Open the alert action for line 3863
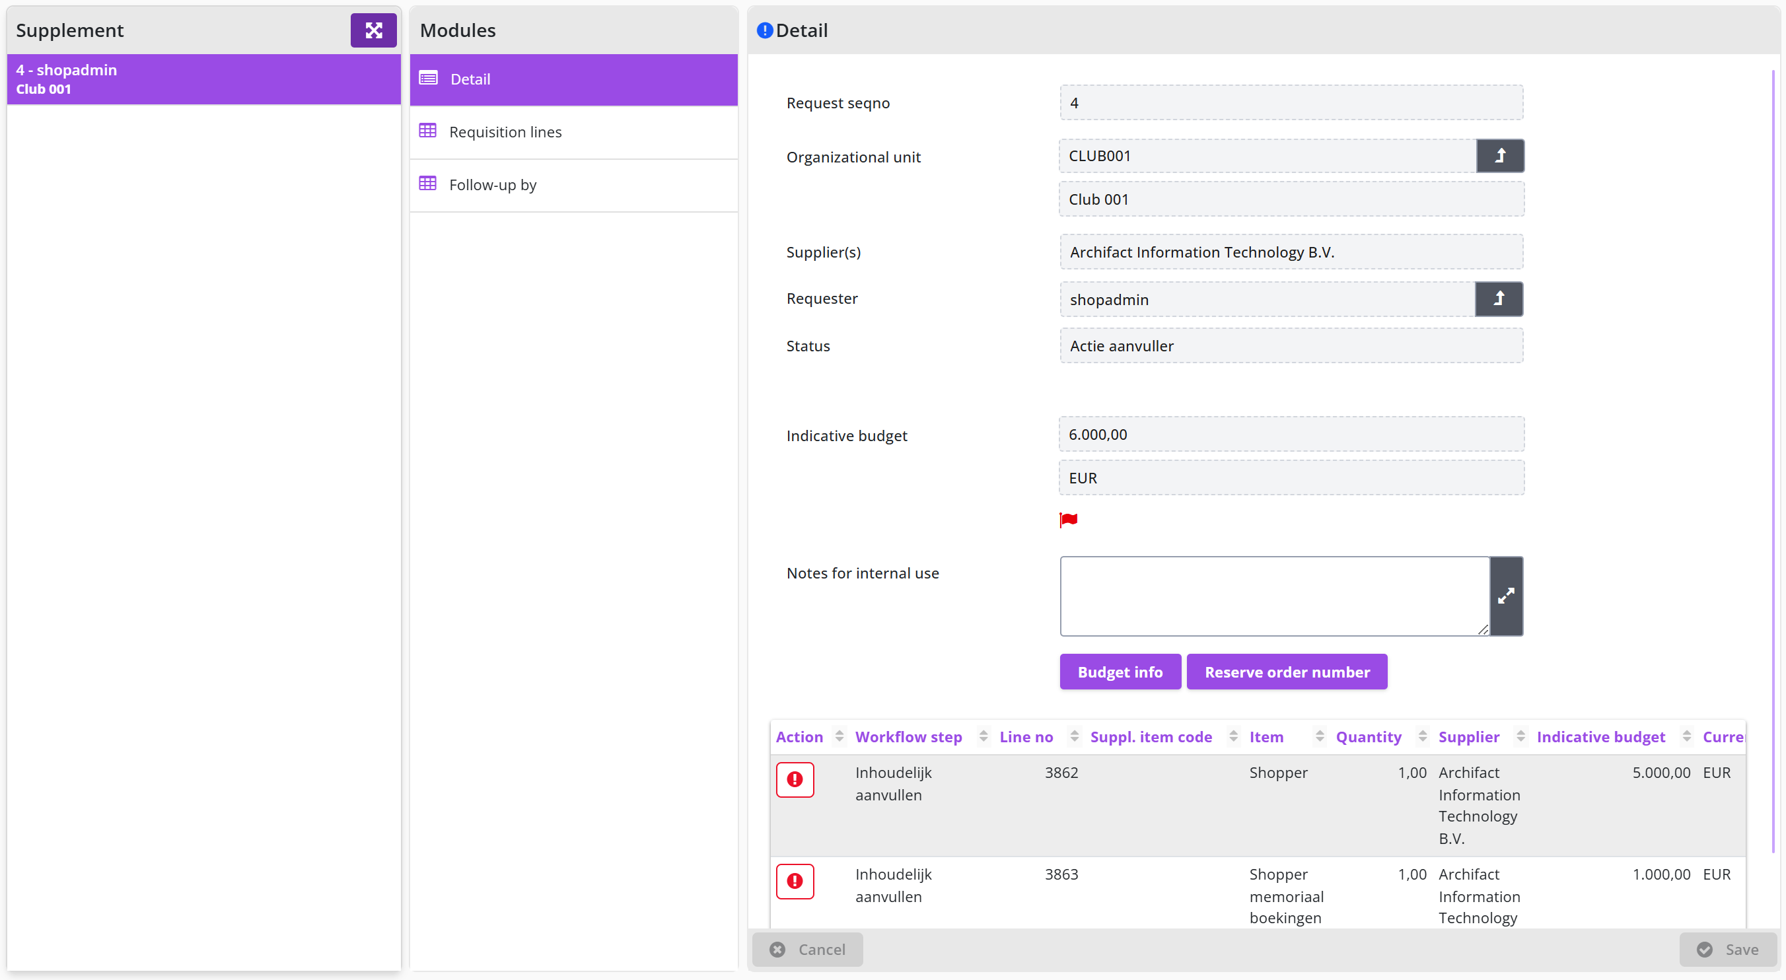1786x980 pixels. (x=795, y=882)
